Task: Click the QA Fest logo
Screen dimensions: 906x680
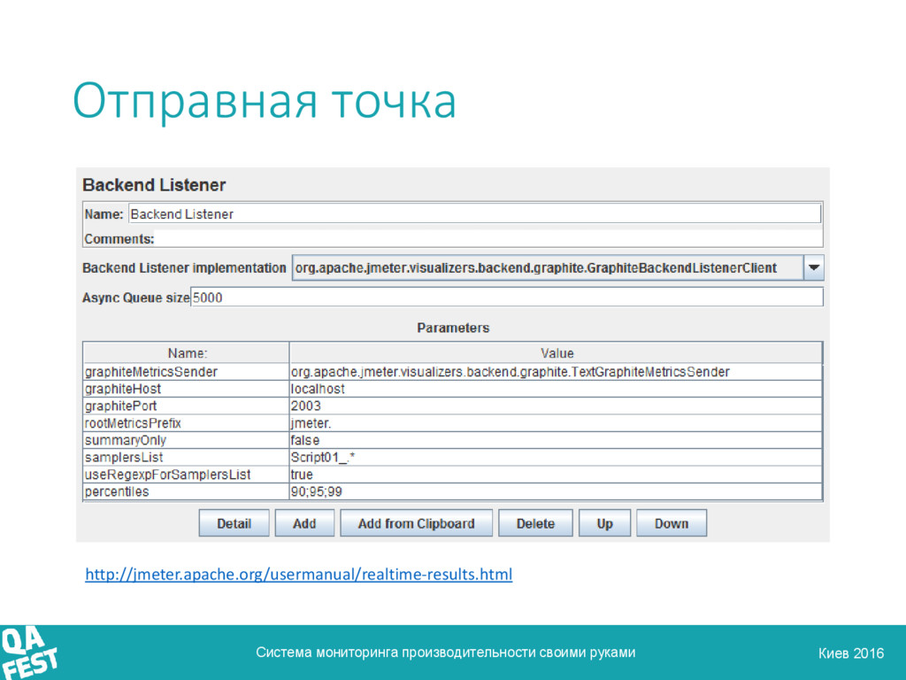Action: 29,653
